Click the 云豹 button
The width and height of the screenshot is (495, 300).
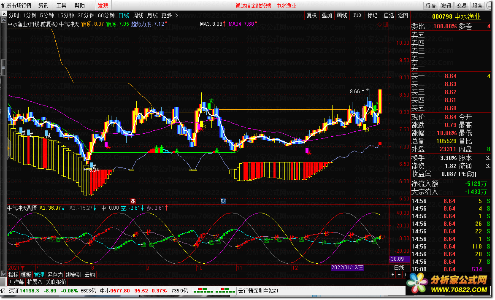(89, 275)
